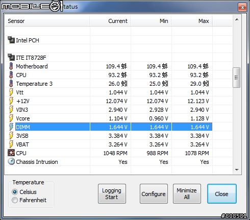
Task: Select the +12V sensor label
Action: (x=23, y=101)
